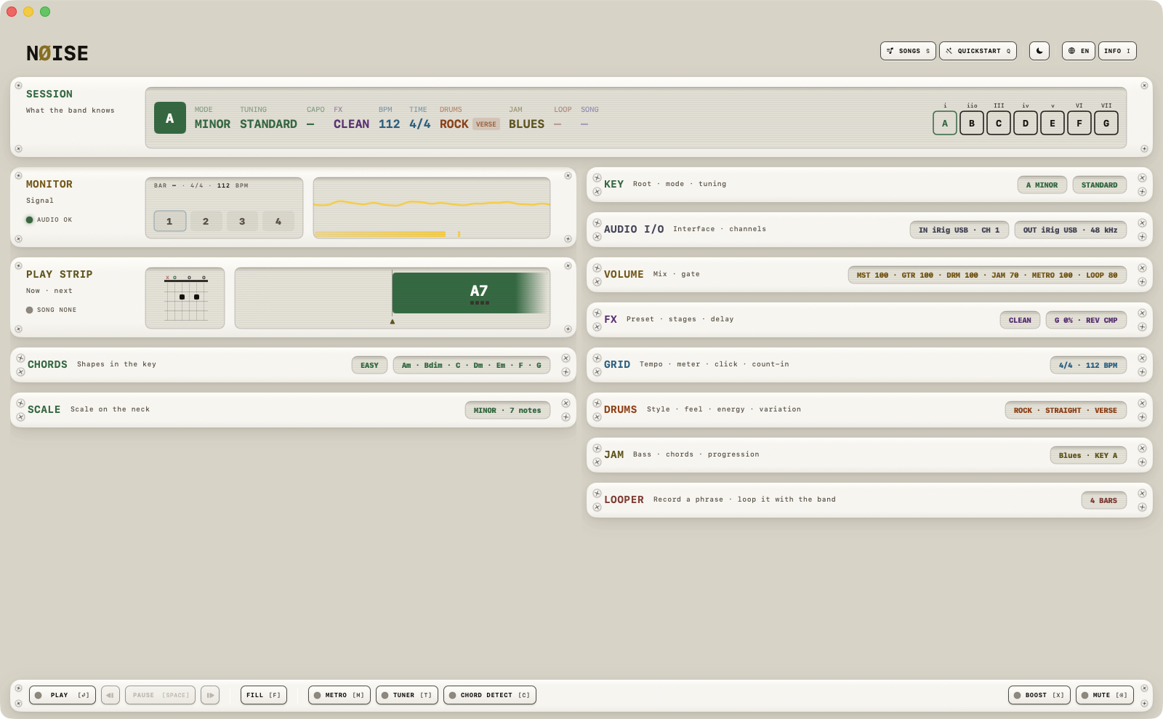1163x719 pixels.
Task: Click the play strip playhead marker
Action: tap(393, 321)
